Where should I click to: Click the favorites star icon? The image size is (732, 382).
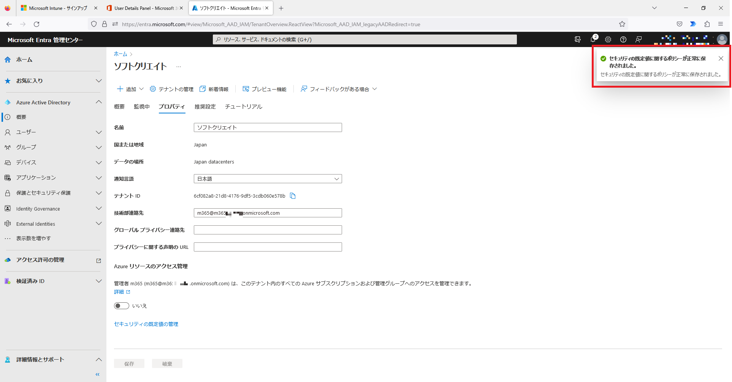click(8, 81)
